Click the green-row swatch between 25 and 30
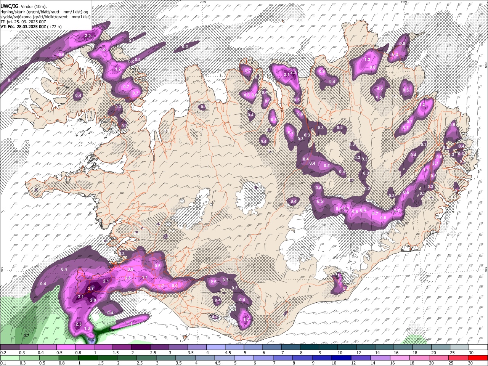The height and width of the screenshot is (366, 488). [x=459, y=358]
